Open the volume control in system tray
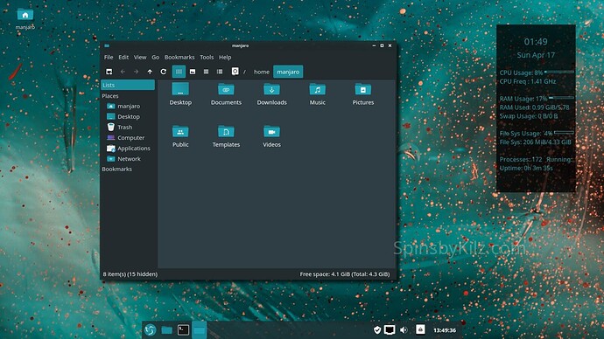Viewport: 604px width, 339px height. [404, 329]
